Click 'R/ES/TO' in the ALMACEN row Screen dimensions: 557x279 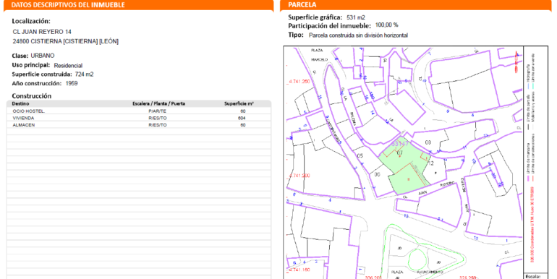click(x=158, y=125)
